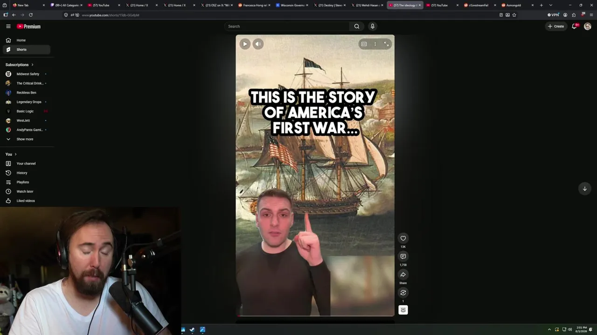Open the YouTube guide hamburger menu
Screen dimensions: 597x335
click(8, 27)
